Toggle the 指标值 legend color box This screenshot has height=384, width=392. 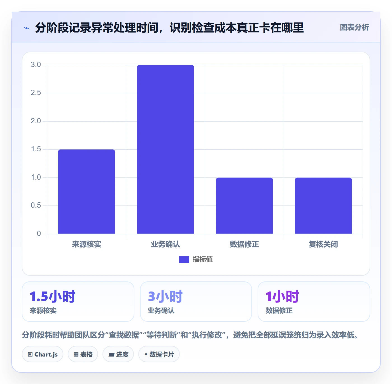tap(184, 260)
